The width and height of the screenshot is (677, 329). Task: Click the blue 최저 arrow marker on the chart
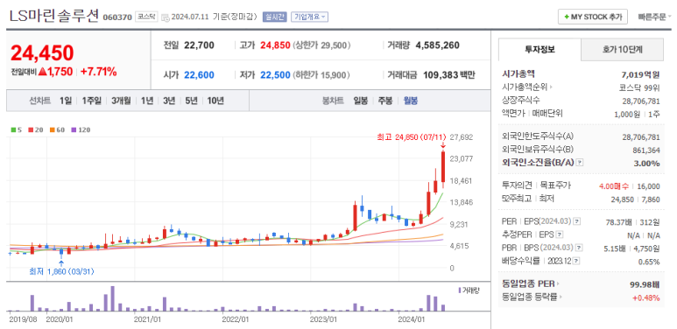point(61,262)
